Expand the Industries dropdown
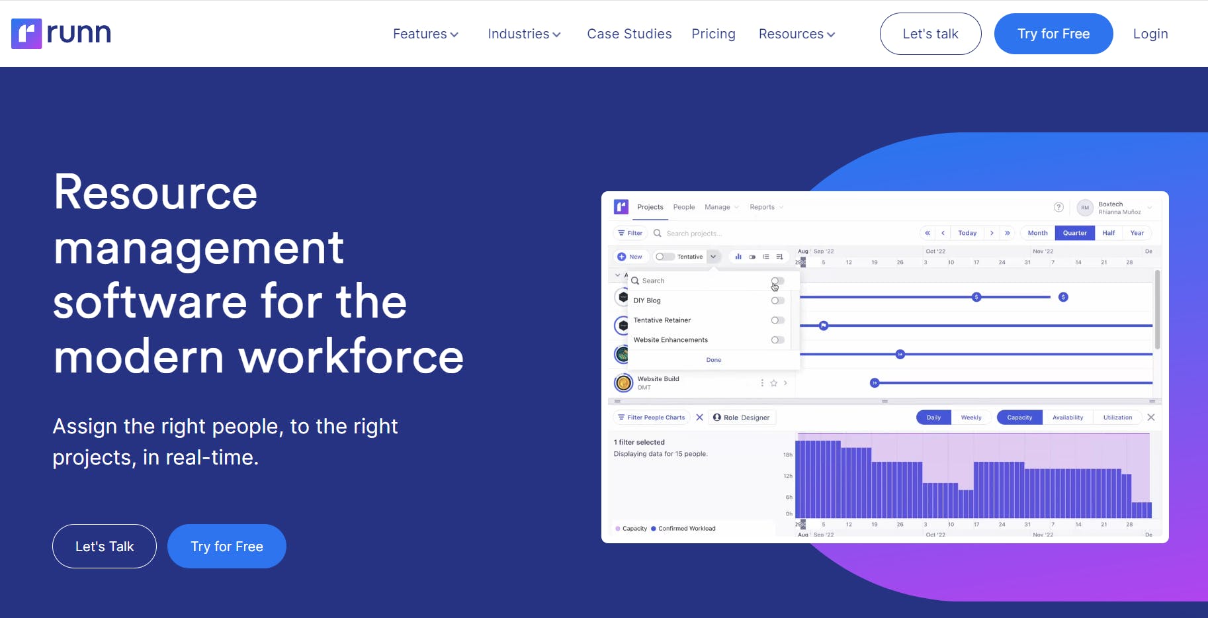The image size is (1208, 618). (x=524, y=34)
